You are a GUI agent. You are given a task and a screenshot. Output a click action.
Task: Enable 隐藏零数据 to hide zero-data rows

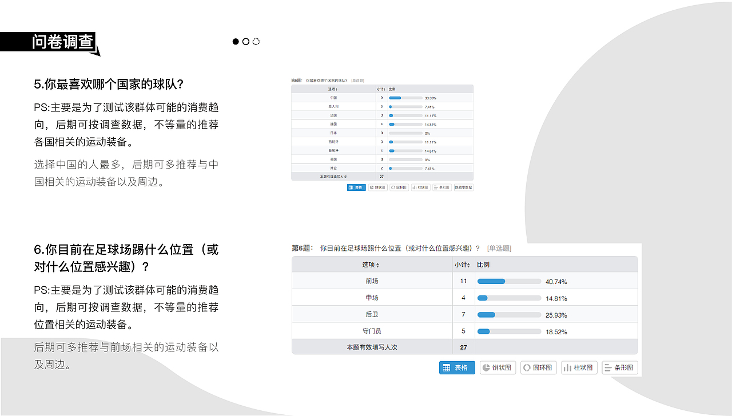[x=463, y=187]
